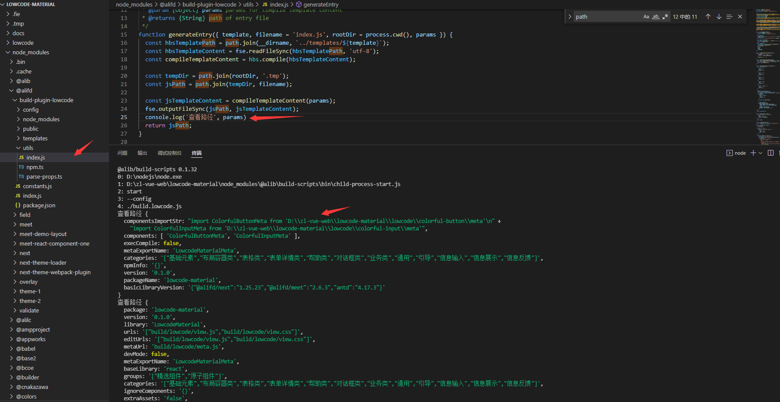The image size is (780, 402).
Task: Toggle Find in Selection filter icon
Action: 729,16
